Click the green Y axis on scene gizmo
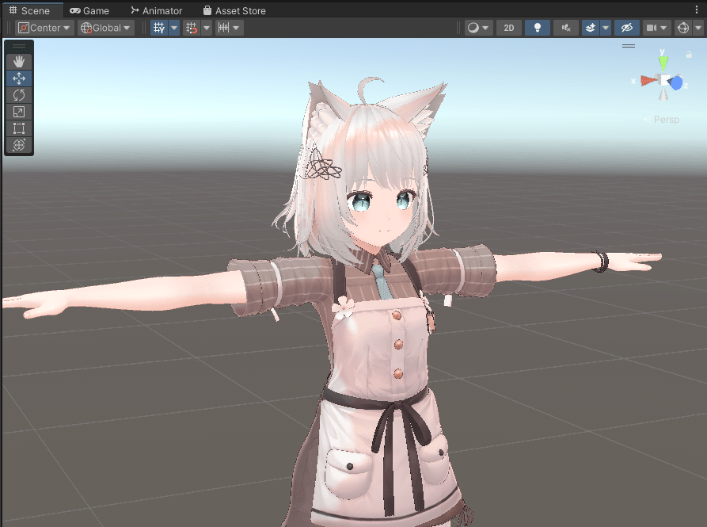 (x=663, y=62)
